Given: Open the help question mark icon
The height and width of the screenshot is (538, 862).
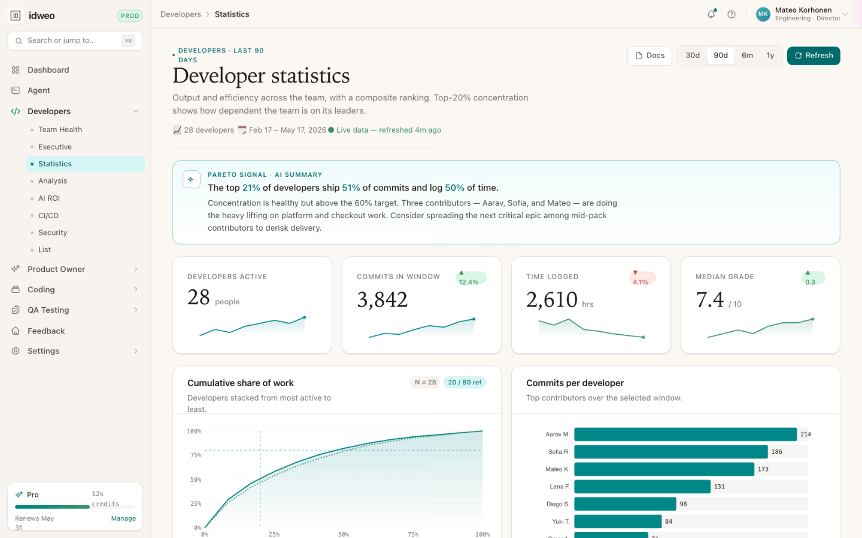Looking at the screenshot, I should 732,14.
